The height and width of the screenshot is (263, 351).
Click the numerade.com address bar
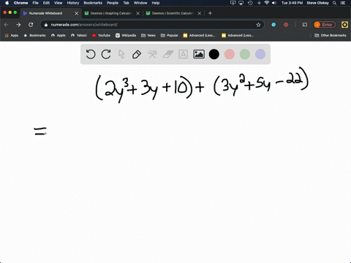[x=152, y=25]
